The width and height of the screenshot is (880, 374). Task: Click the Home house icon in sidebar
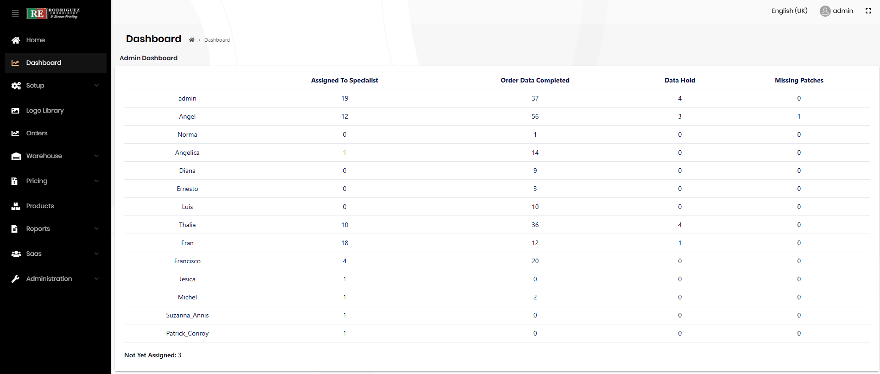(16, 40)
